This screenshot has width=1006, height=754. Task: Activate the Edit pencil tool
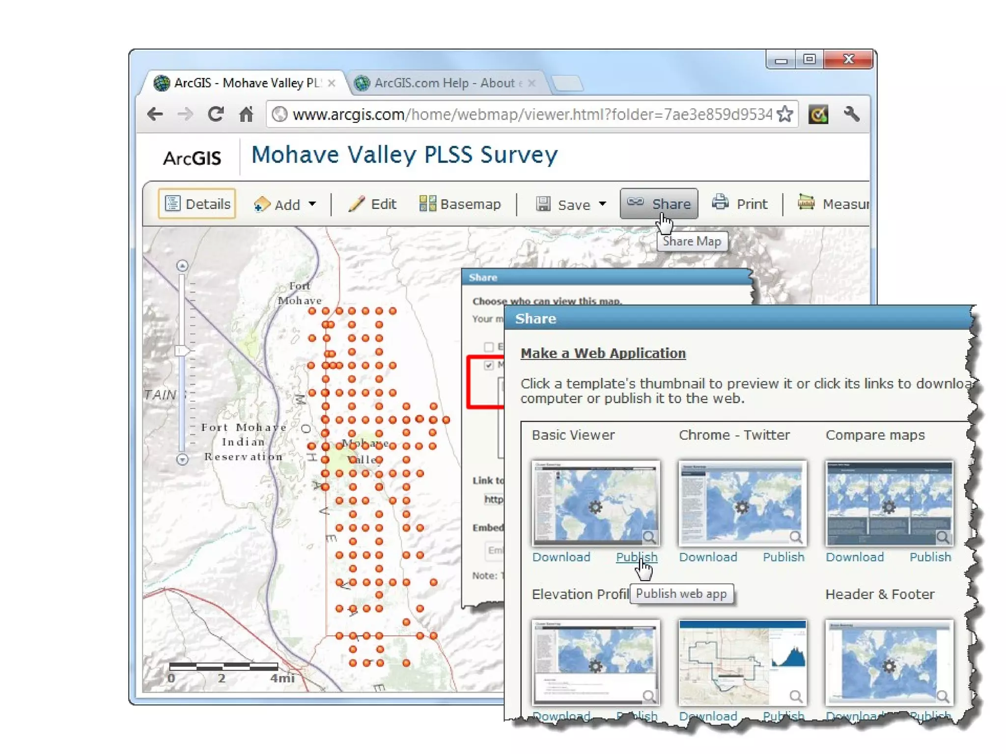(x=373, y=203)
